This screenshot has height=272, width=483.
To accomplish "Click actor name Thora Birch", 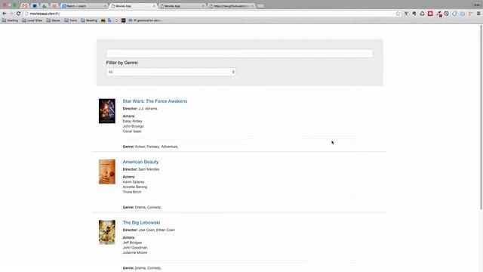I will [x=132, y=192].
